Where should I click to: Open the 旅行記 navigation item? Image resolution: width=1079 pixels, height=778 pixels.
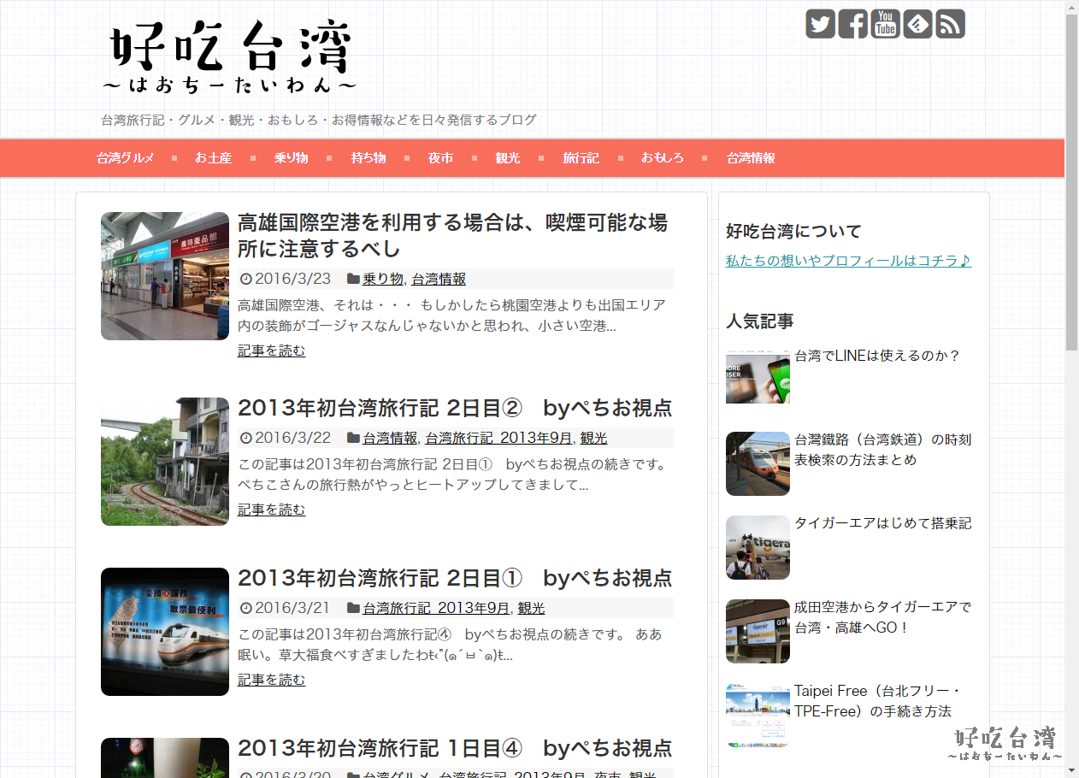581,158
